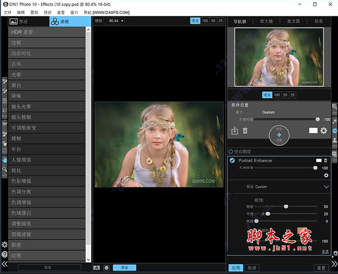This screenshot has height=274, width=338.
Task: Open the zoom 80.44 dropdown
Action: 116,21
